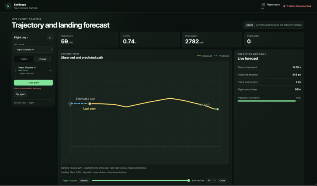The height and width of the screenshot is (186, 317).
Task: Click the Last seen point on the path
Action: pos(90,104)
